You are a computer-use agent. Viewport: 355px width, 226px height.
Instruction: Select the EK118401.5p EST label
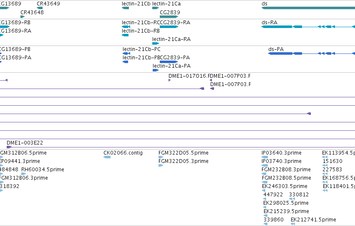coord(339,186)
